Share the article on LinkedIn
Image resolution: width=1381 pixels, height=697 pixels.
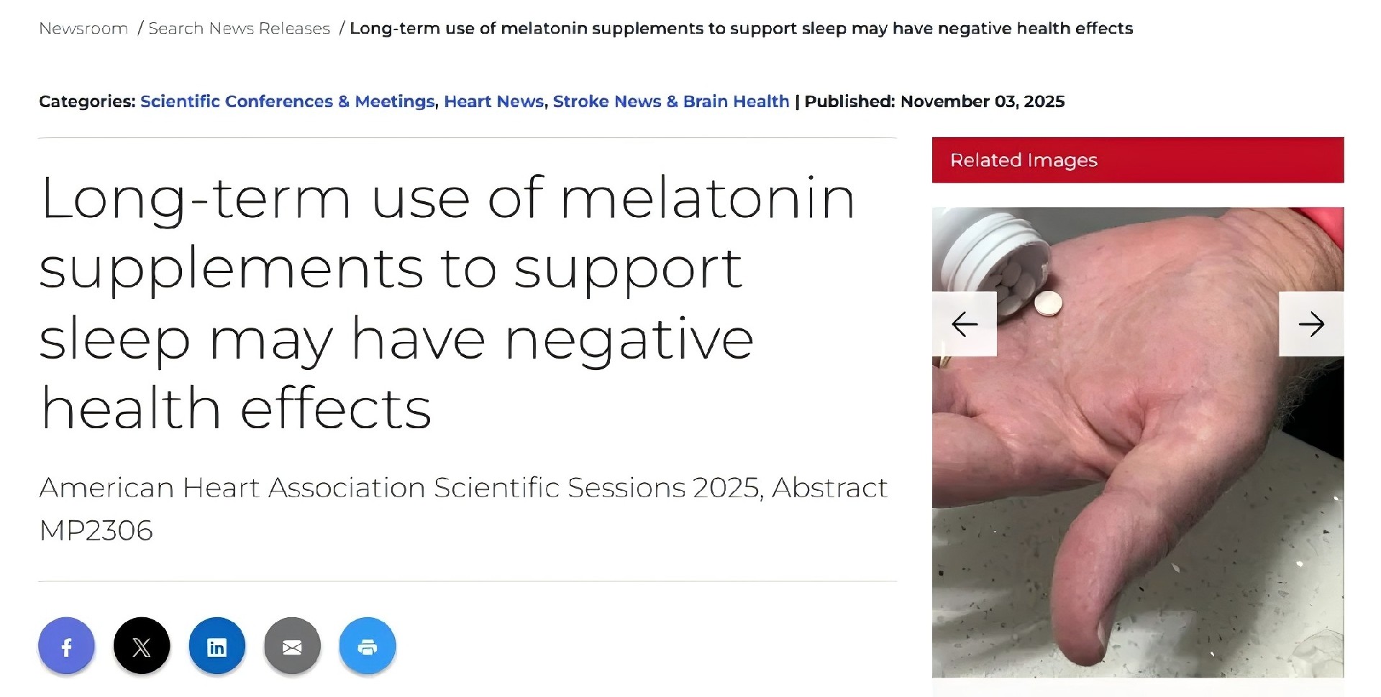pos(217,647)
